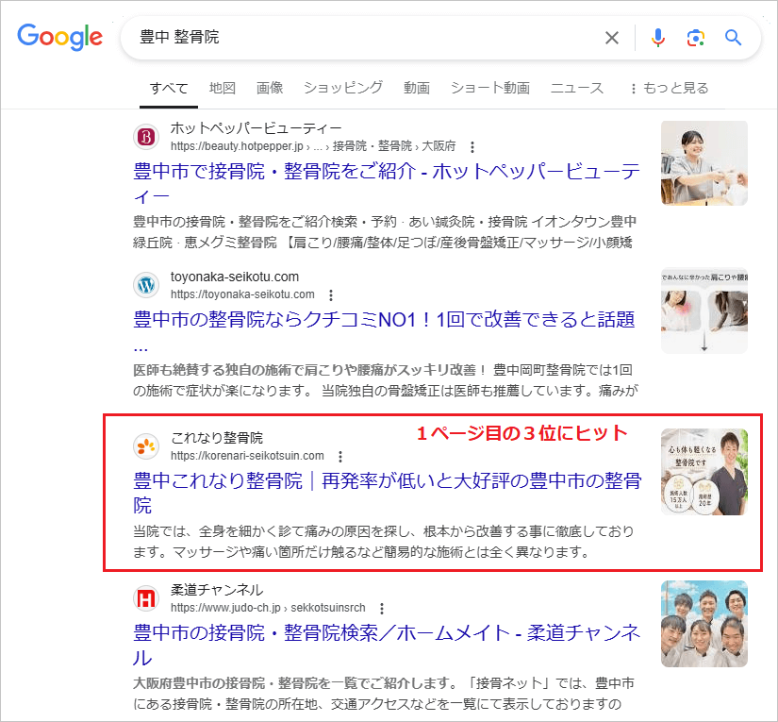
Task: Start voice search via the microphone icon
Action: point(657,38)
